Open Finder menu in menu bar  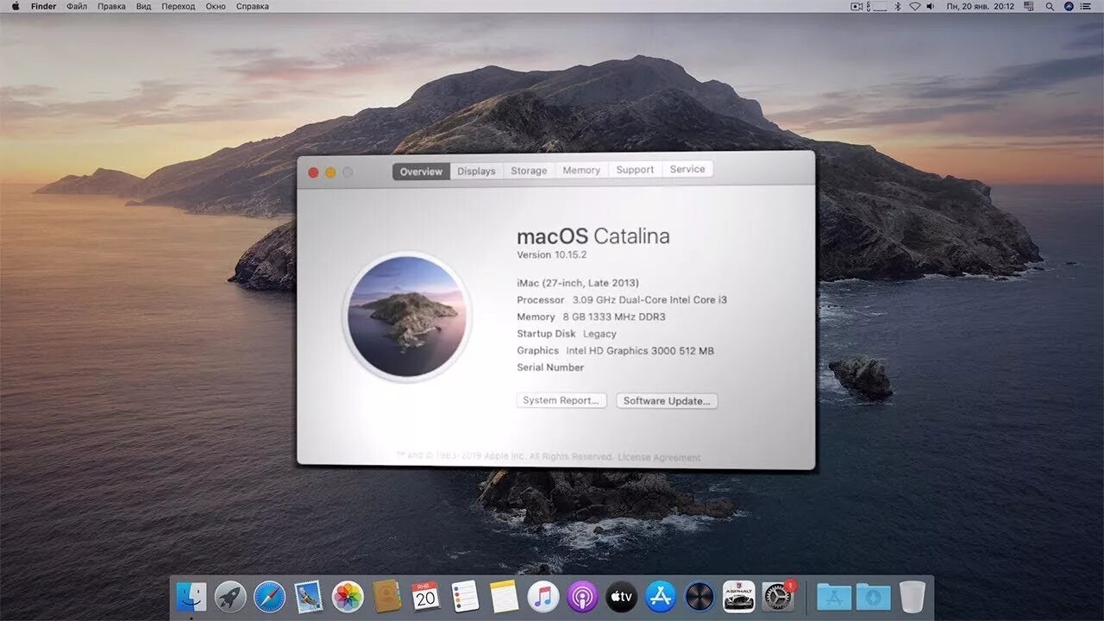[43, 6]
